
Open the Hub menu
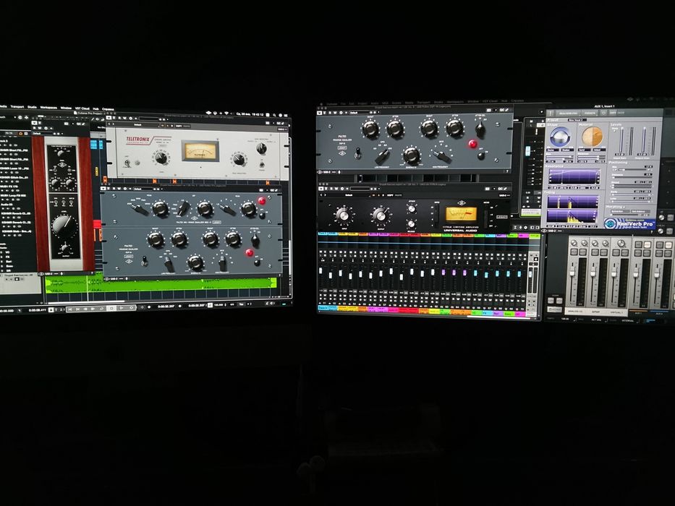point(95,109)
